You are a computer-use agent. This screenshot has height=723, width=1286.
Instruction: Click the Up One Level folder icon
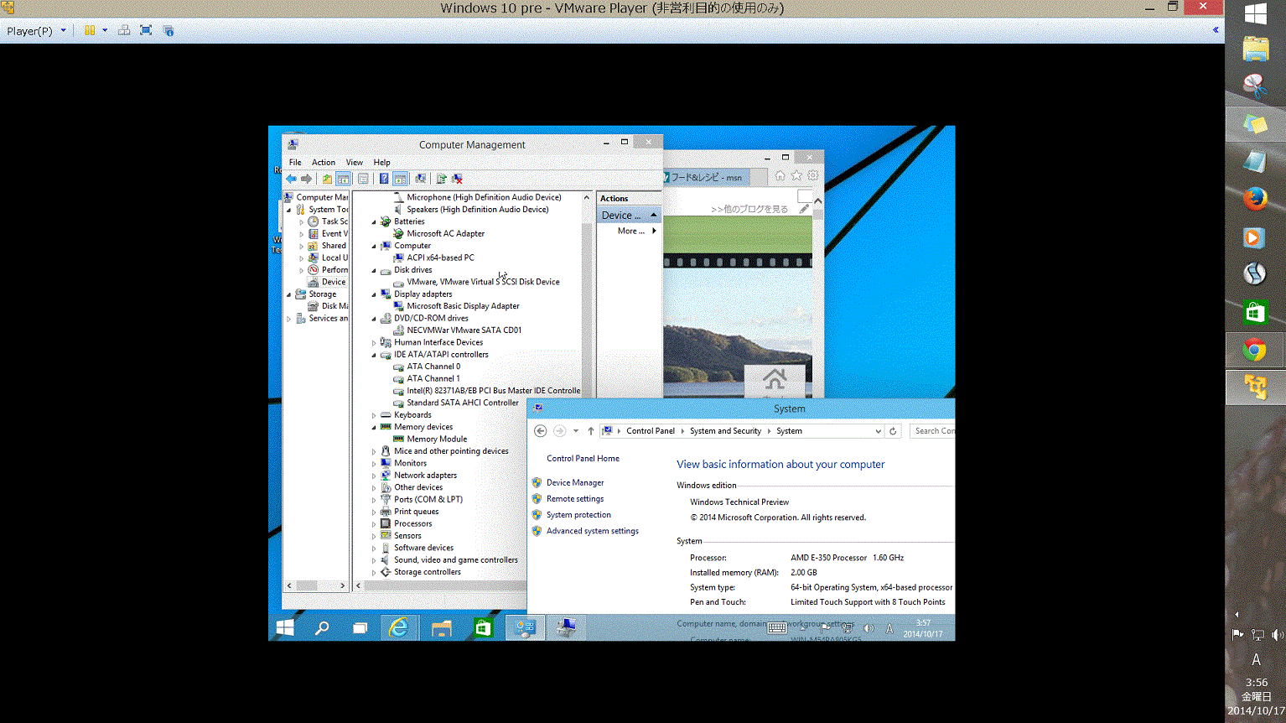click(x=327, y=179)
